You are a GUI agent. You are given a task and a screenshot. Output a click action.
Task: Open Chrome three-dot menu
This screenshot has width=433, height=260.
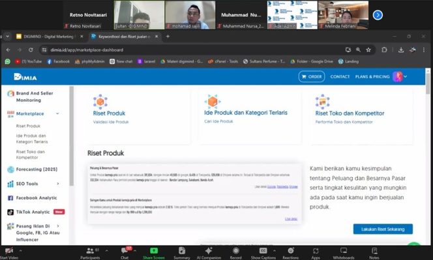[x=424, y=50]
